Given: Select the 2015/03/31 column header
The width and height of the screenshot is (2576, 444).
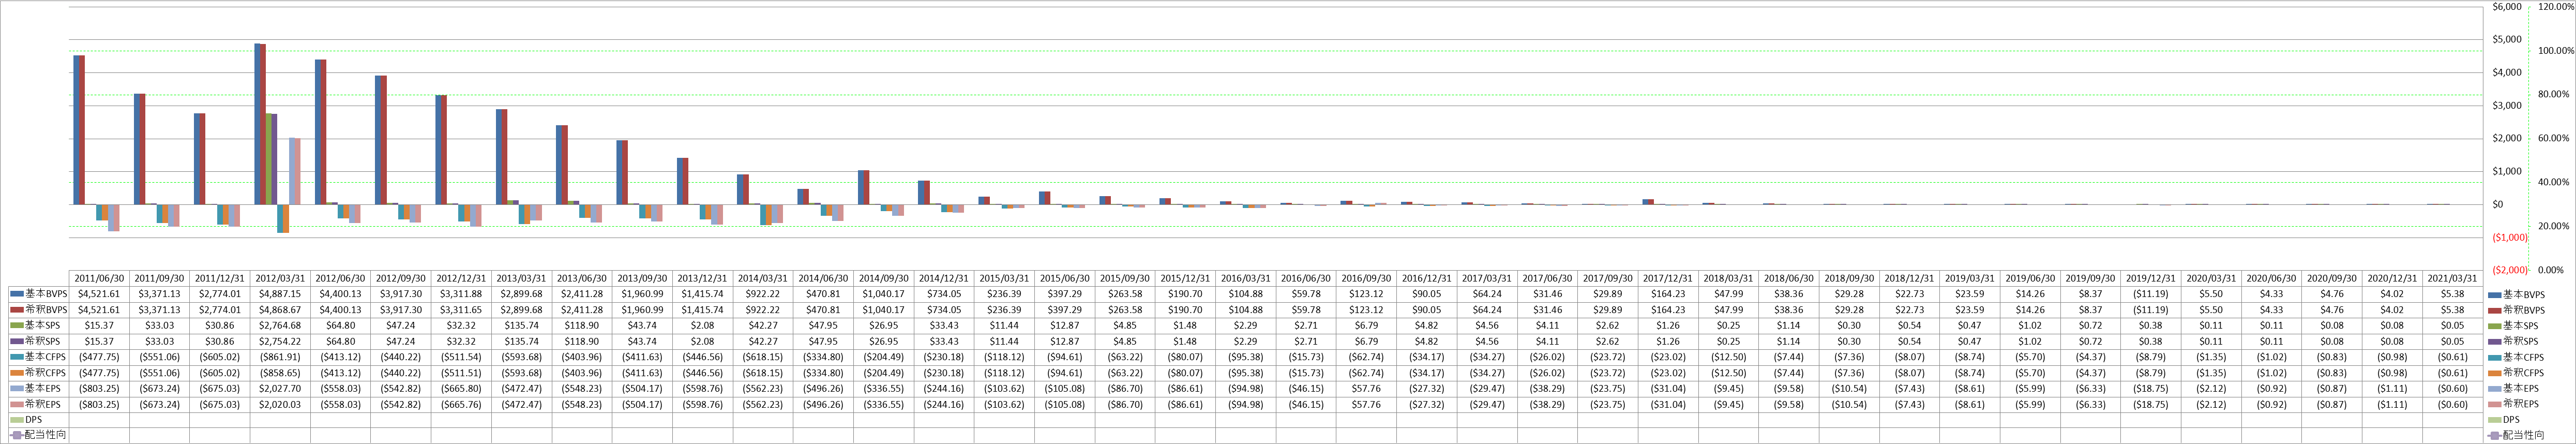Looking at the screenshot, I should point(1004,278).
